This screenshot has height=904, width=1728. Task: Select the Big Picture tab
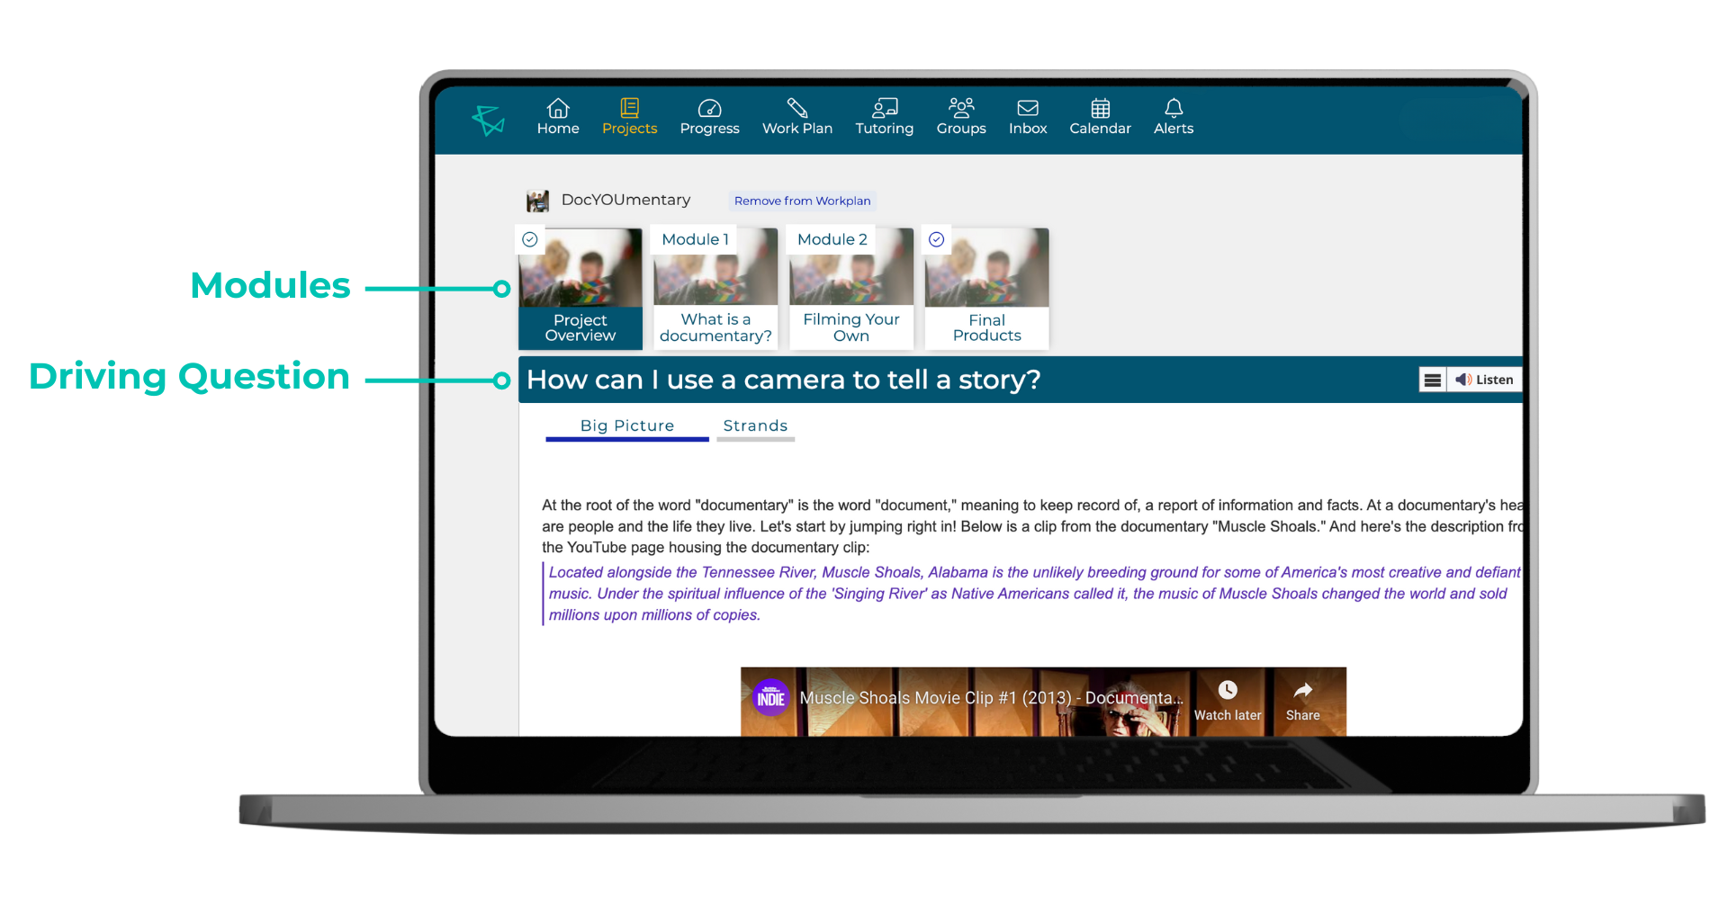[x=626, y=426]
